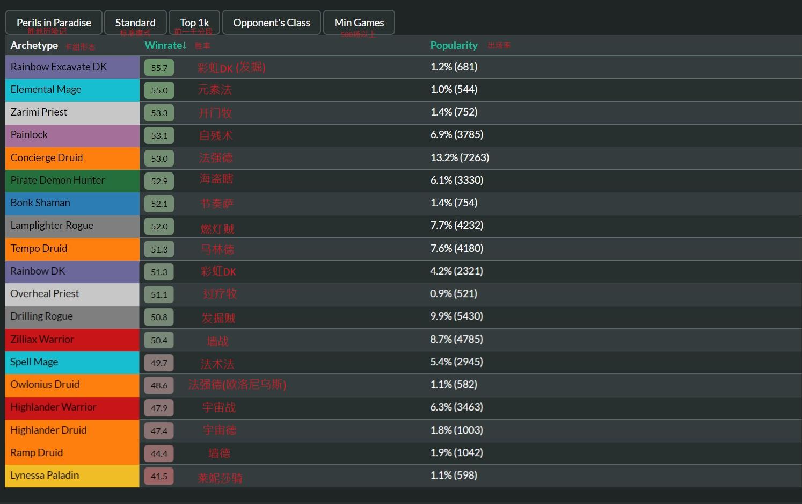
Task: Click the 41.5 winrate badge
Action: pos(159,476)
